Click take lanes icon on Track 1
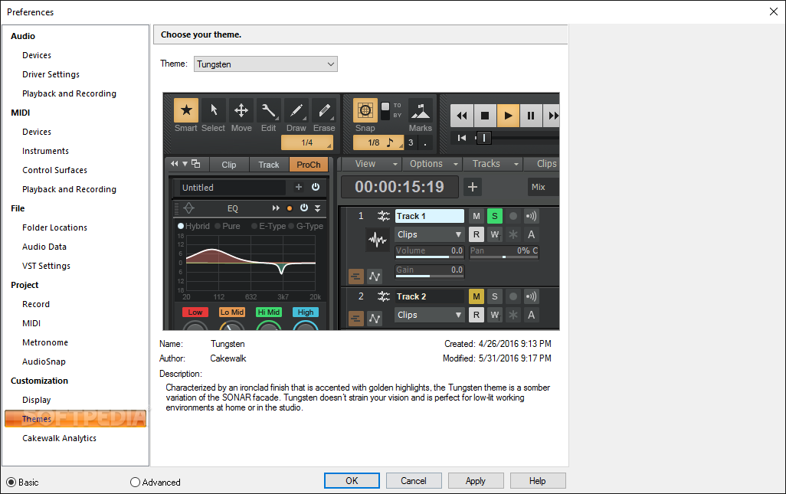 click(x=356, y=276)
